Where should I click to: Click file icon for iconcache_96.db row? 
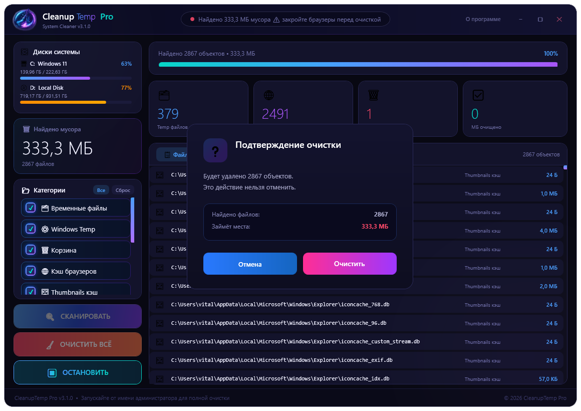(160, 323)
